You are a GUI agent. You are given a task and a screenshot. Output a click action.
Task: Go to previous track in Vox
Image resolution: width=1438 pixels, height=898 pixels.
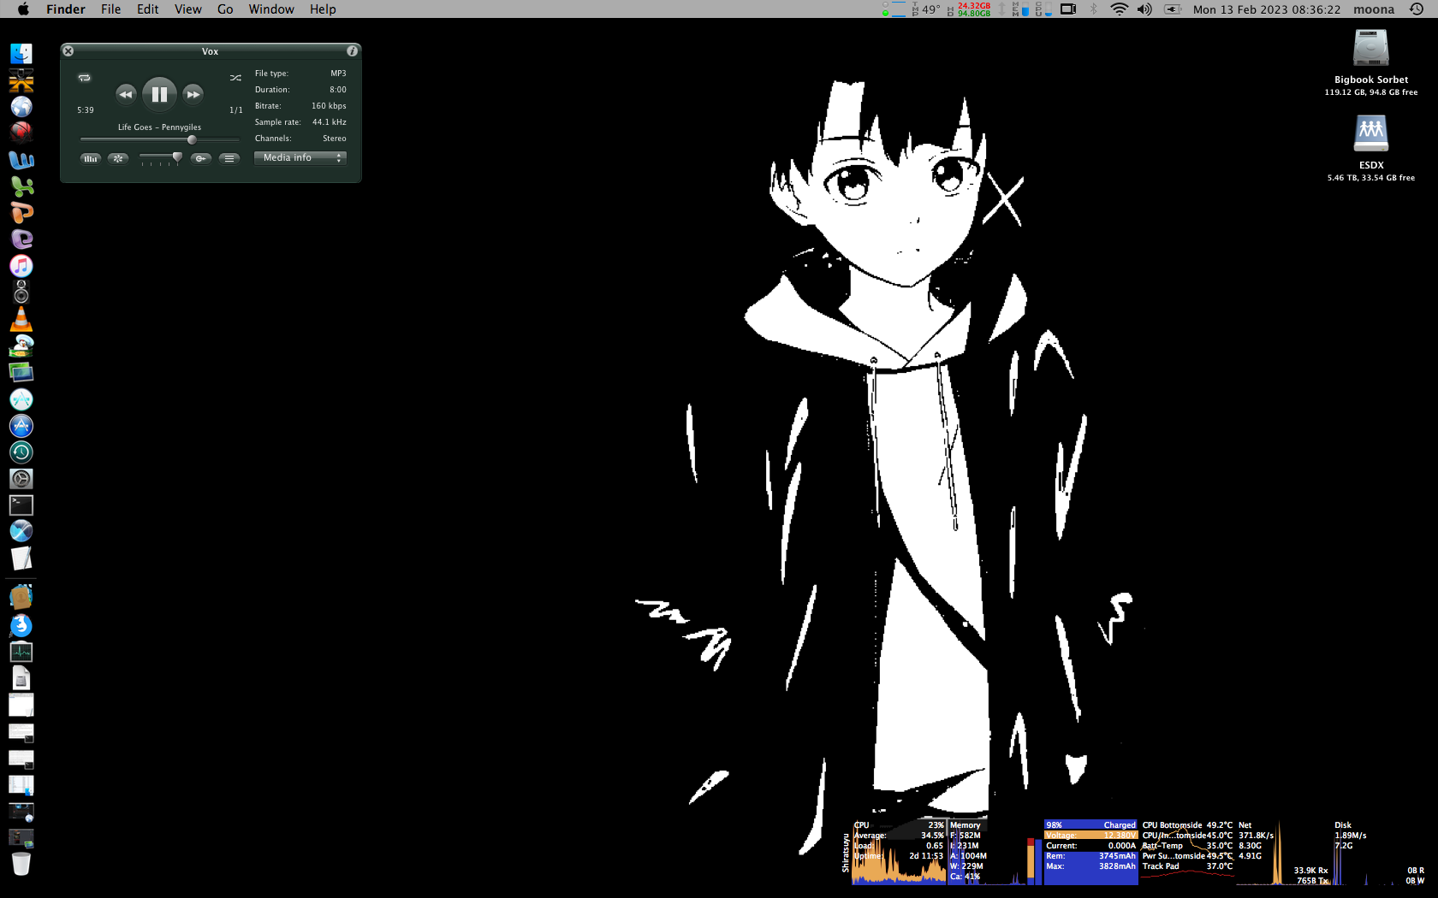pos(125,94)
